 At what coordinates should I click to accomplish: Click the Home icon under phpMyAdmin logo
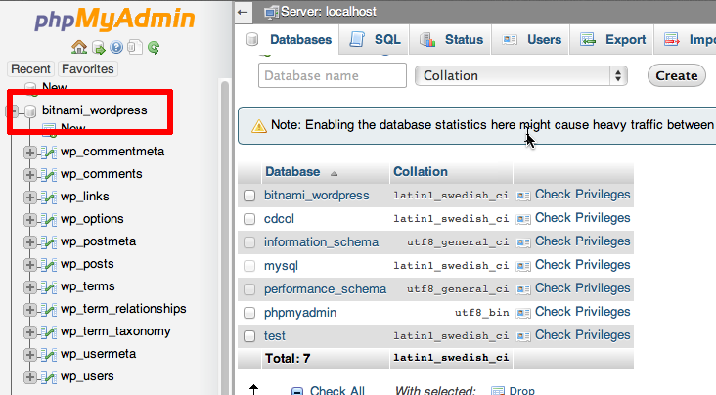80,47
